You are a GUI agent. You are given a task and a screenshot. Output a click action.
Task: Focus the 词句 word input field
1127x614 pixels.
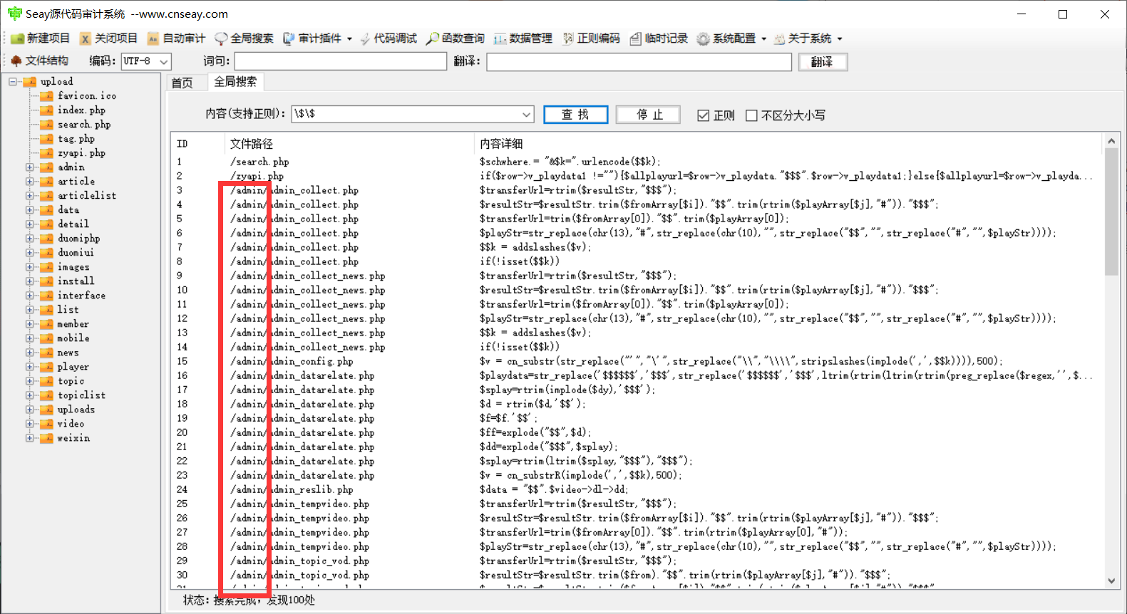coord(341,62)
